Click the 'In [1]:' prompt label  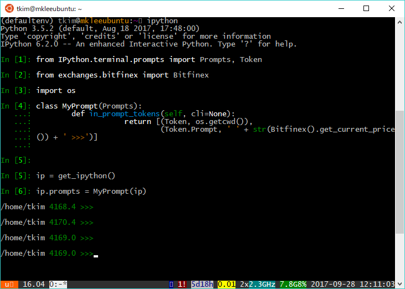point(16,60)
